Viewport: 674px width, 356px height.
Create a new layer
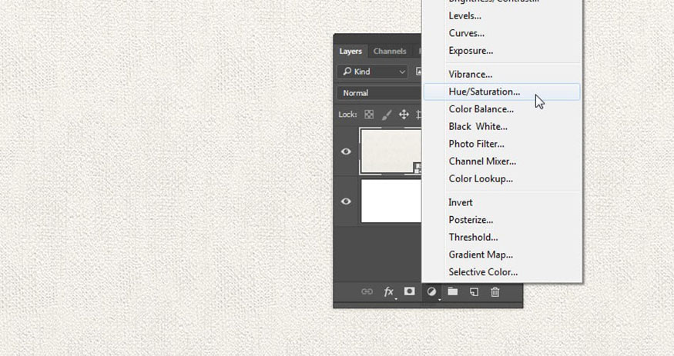474,291
